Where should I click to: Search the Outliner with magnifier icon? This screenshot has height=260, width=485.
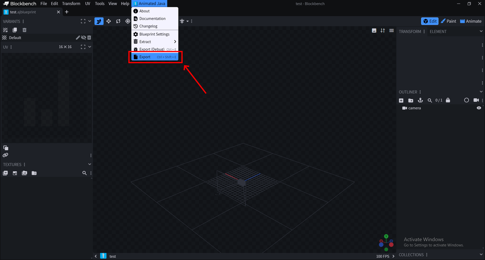[x=430, y=100]
